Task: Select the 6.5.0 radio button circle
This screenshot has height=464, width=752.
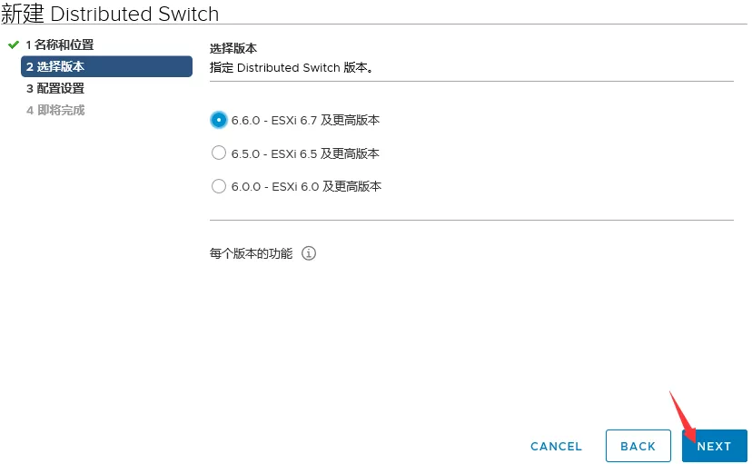Action: click(218, 153)
